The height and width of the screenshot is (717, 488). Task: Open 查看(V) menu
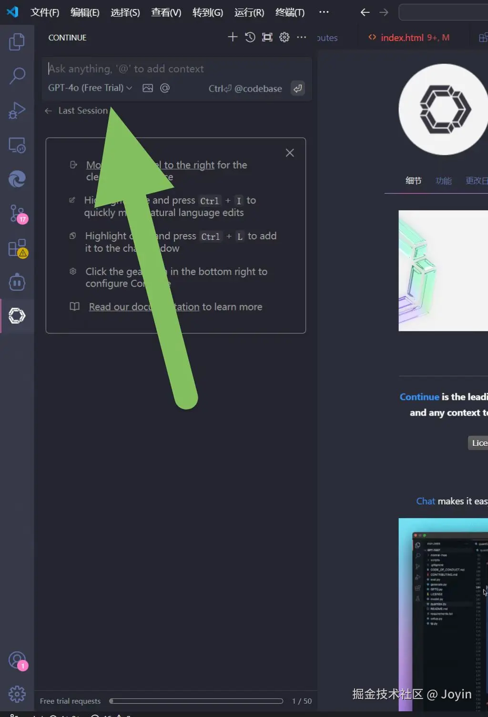[166, 12]
